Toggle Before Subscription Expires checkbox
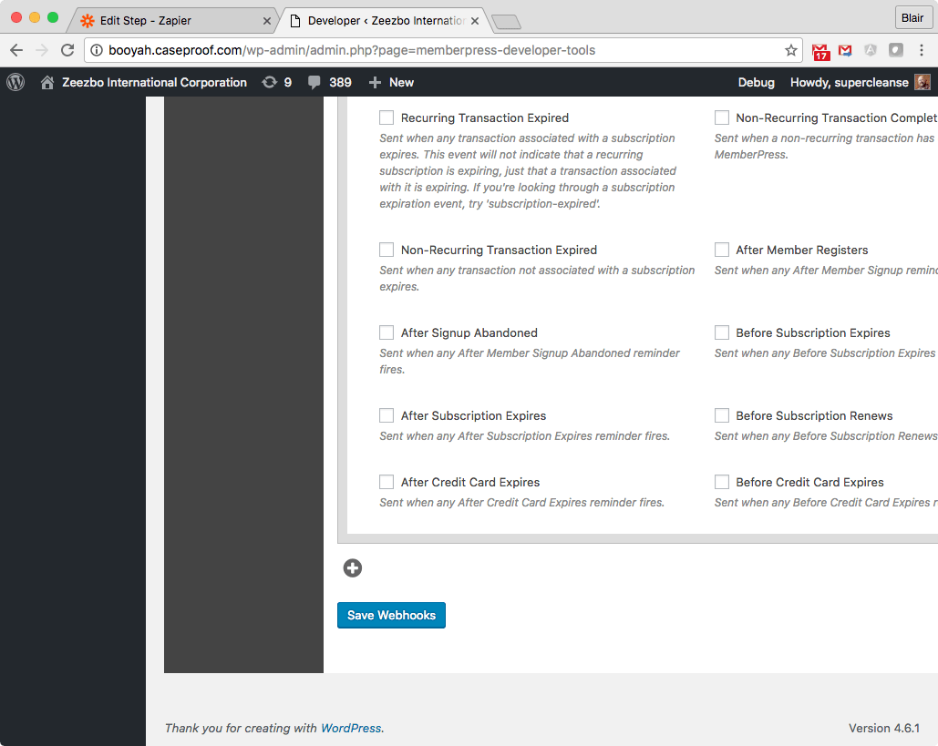Screen dimensions: 938x746 coord(722,332)
